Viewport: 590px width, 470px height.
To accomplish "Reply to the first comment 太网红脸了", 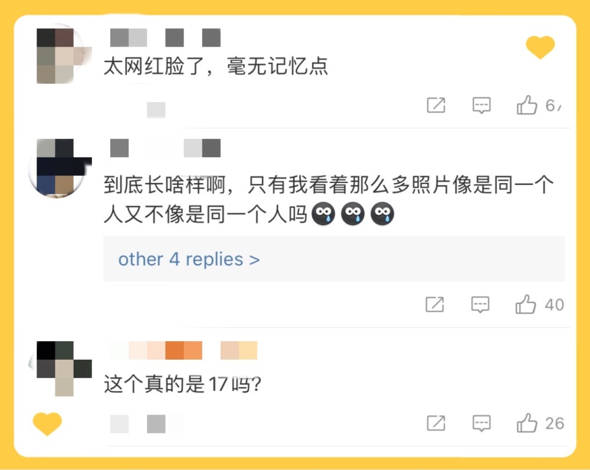I will 481,105.
